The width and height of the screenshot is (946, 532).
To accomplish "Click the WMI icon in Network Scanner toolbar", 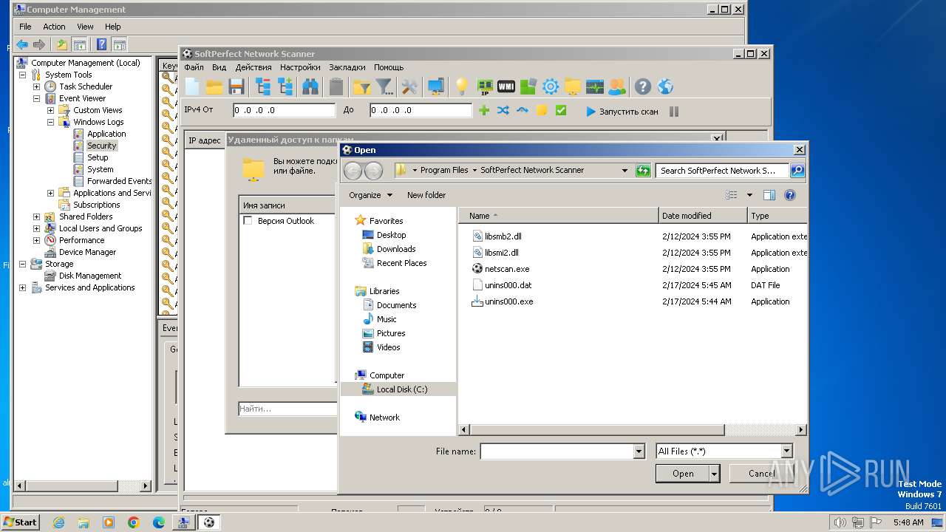I will pyautogui.click(x=506, y=87).
